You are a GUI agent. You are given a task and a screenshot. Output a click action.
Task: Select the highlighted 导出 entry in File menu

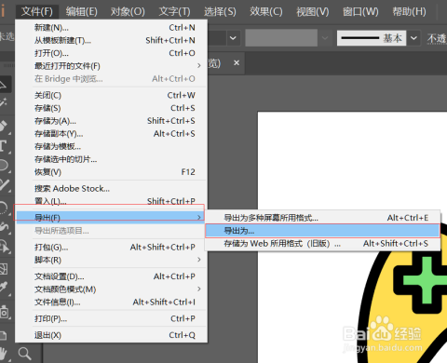[110, 217]
